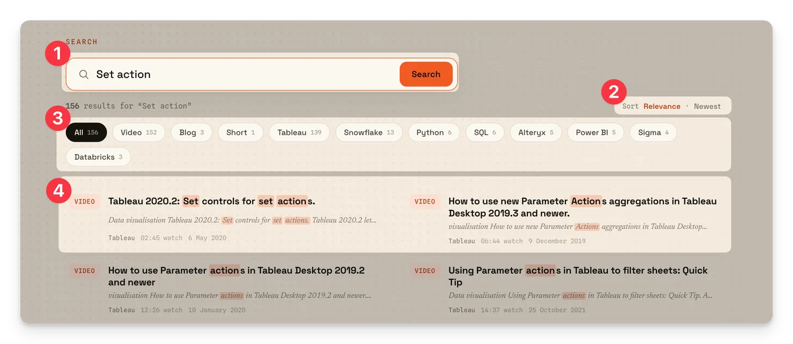Click the "12:26 watch" duration
Screen dimensions: 793x344
tap(161, 310)
